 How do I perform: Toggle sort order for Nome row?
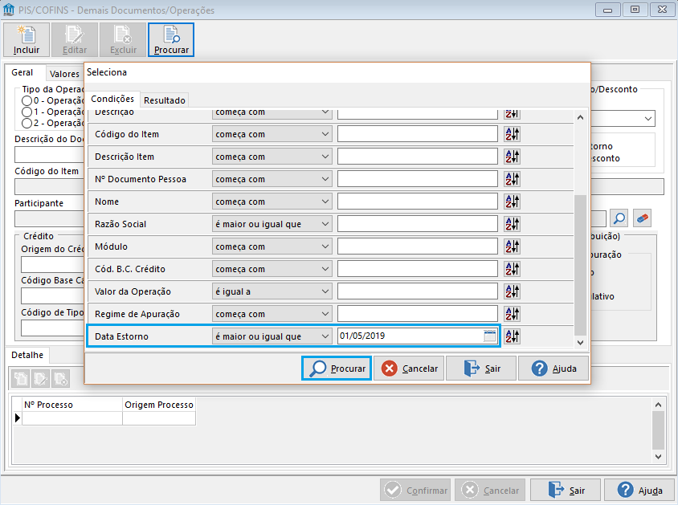[512, 202]
